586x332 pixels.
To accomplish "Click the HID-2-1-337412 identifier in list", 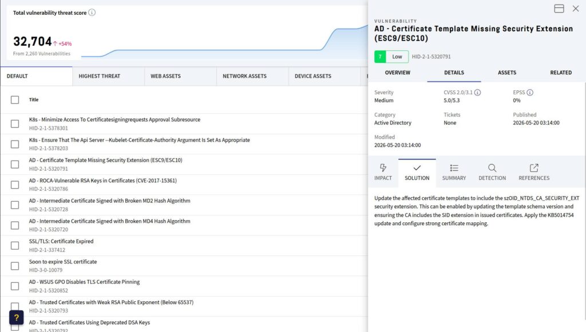I will pyautogui.click(x=47, y=250).
